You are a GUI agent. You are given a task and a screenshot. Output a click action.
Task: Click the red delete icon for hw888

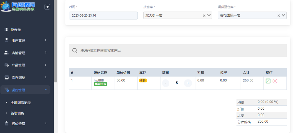tap(275, 81)
